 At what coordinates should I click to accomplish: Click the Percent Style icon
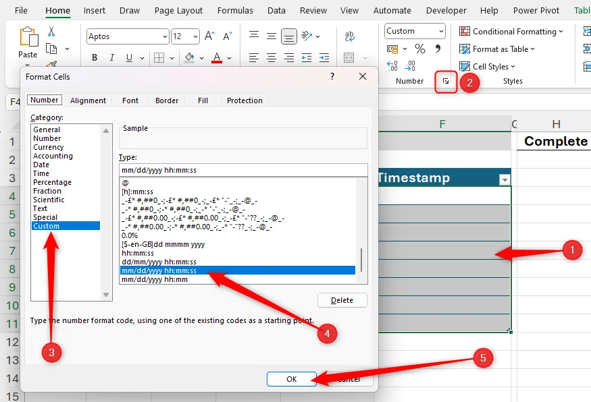pos(419,47)
